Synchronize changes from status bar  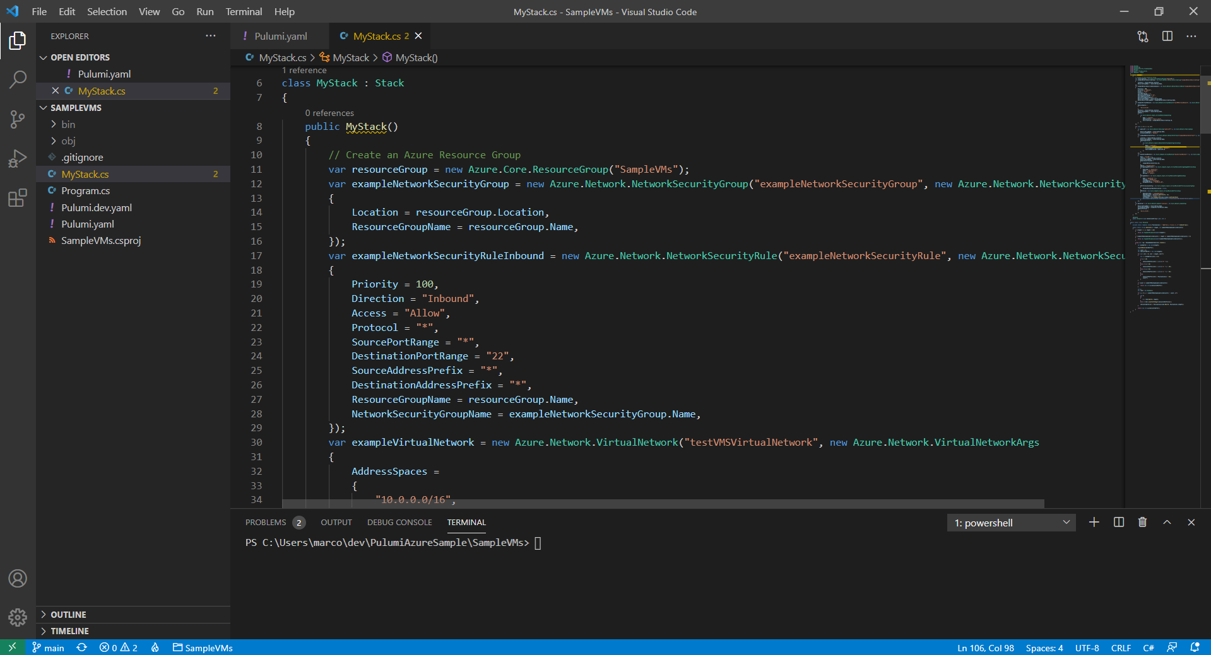(x=82, y=647)
